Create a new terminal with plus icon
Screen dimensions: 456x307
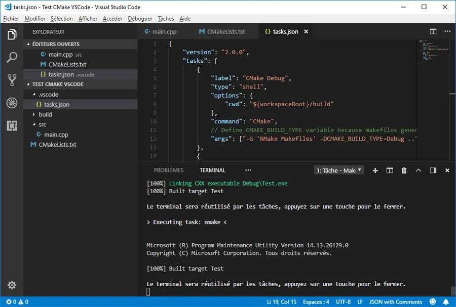[375, 170]
